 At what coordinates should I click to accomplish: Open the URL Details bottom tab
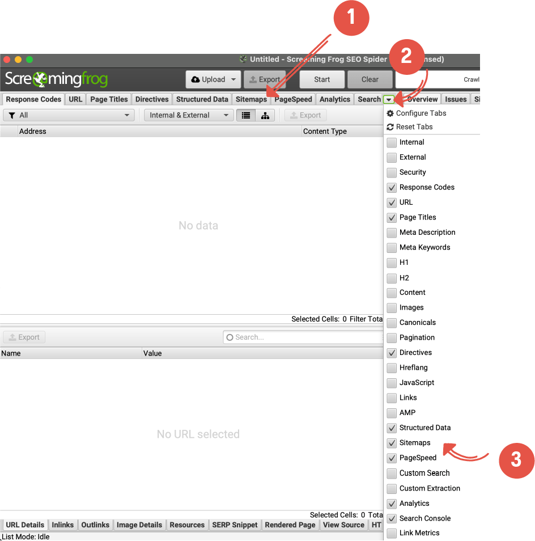pos(25,525)
